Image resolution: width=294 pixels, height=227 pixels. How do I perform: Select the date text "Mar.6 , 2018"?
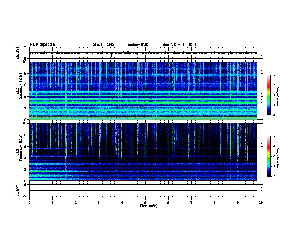click(104, 45)
